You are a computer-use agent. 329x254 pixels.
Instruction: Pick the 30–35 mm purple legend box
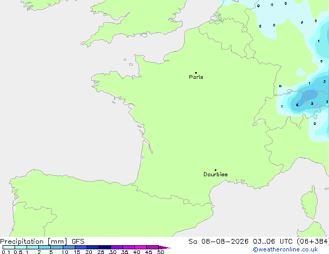click(x=116, y=247)
